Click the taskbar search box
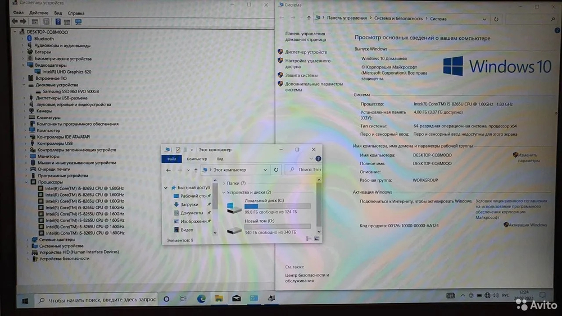 pos(97,300)
